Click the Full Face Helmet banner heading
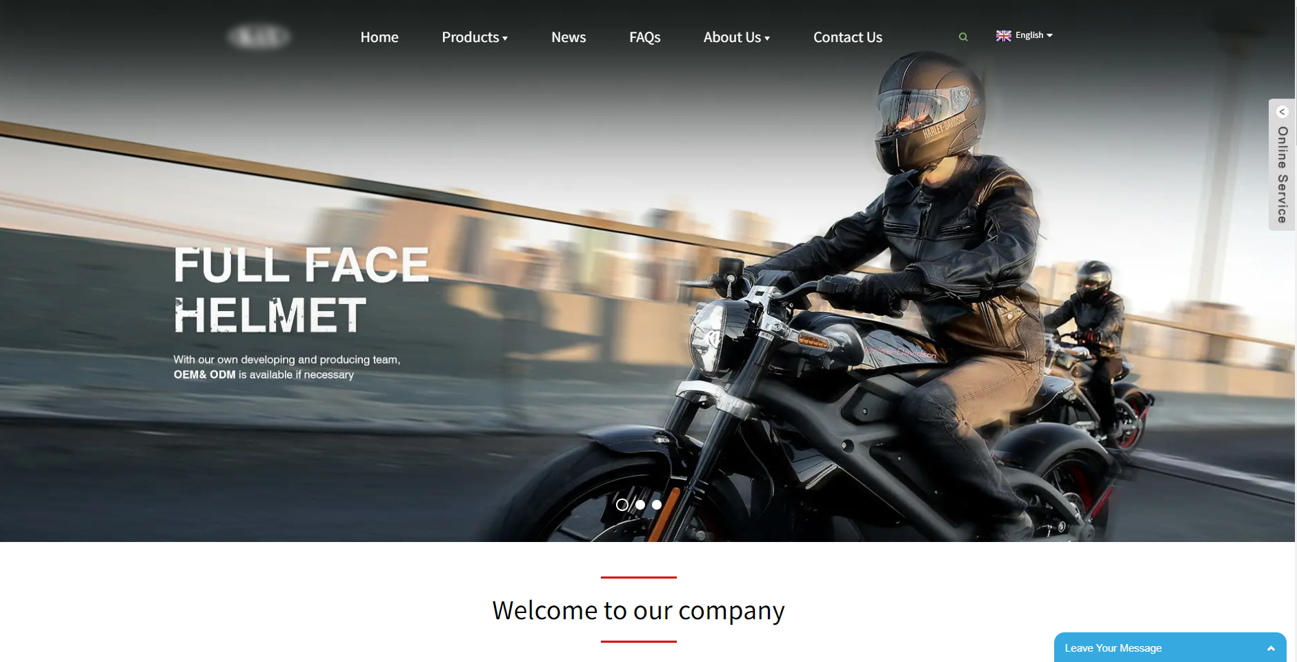 click(301, 290)
